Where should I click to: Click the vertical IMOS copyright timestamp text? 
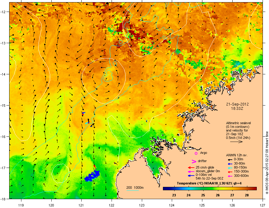click(x=267, y=163)
